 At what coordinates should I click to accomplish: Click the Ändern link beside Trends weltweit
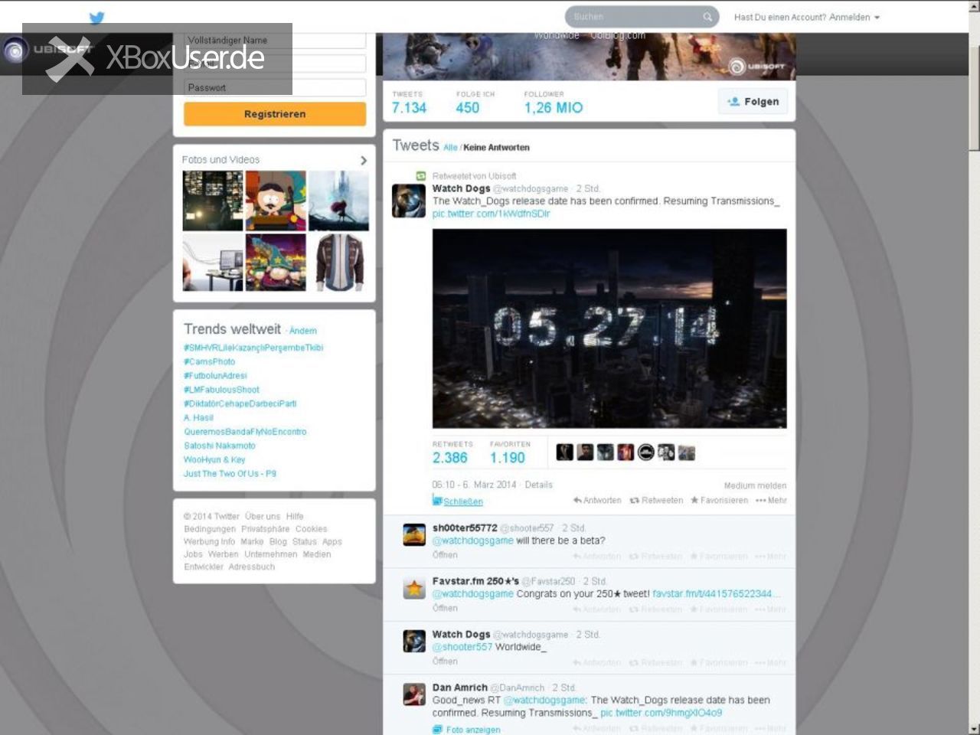coord(303,331)
